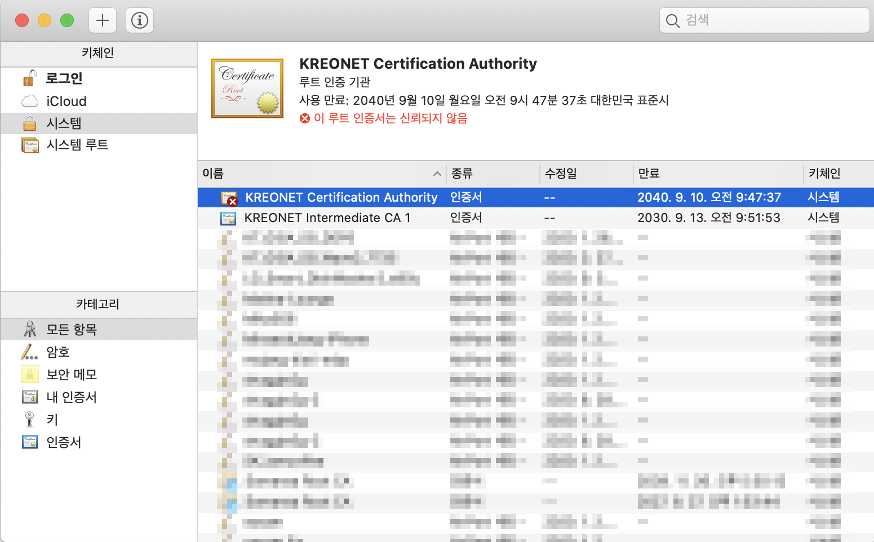Click the 시스템 루트 certificate folder icon
This screenshot has width=874, height=542.
coord(30,145)
